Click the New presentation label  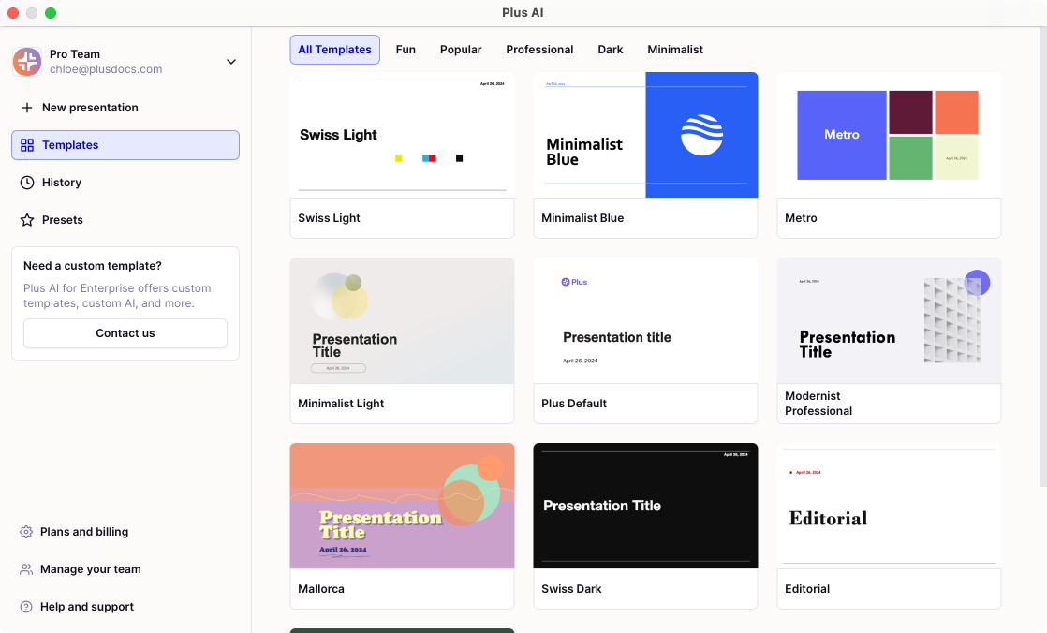click(x=90, y=108)
